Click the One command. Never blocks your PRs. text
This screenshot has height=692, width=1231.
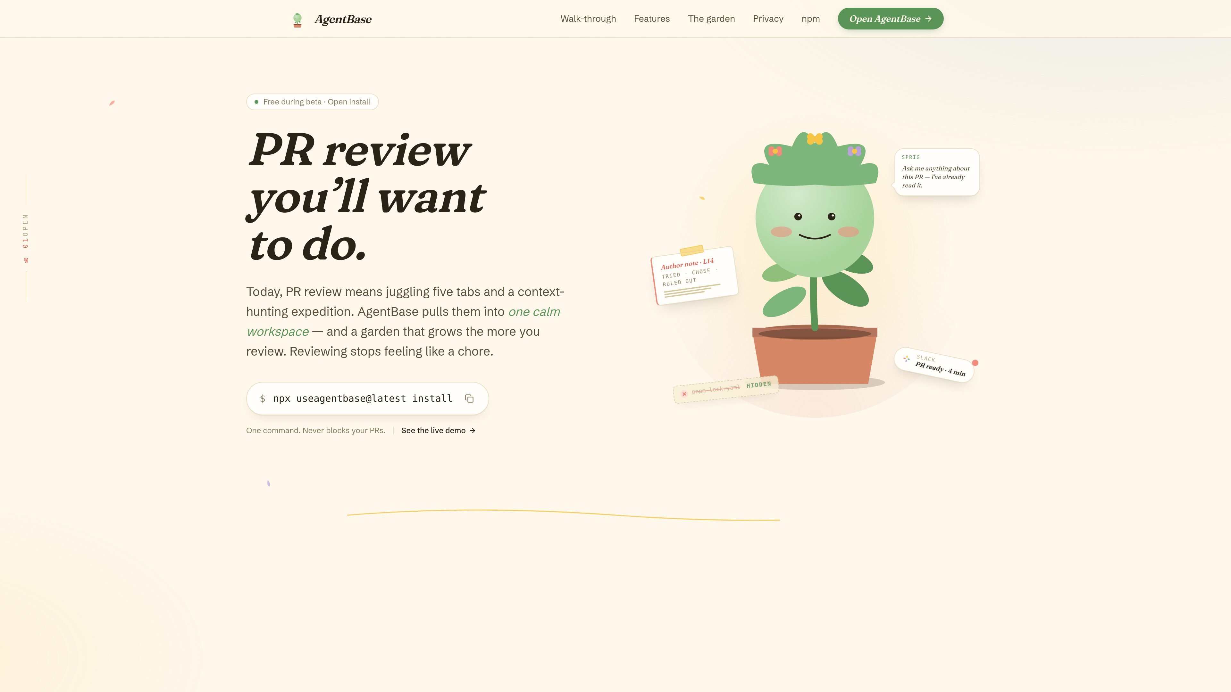315,431
